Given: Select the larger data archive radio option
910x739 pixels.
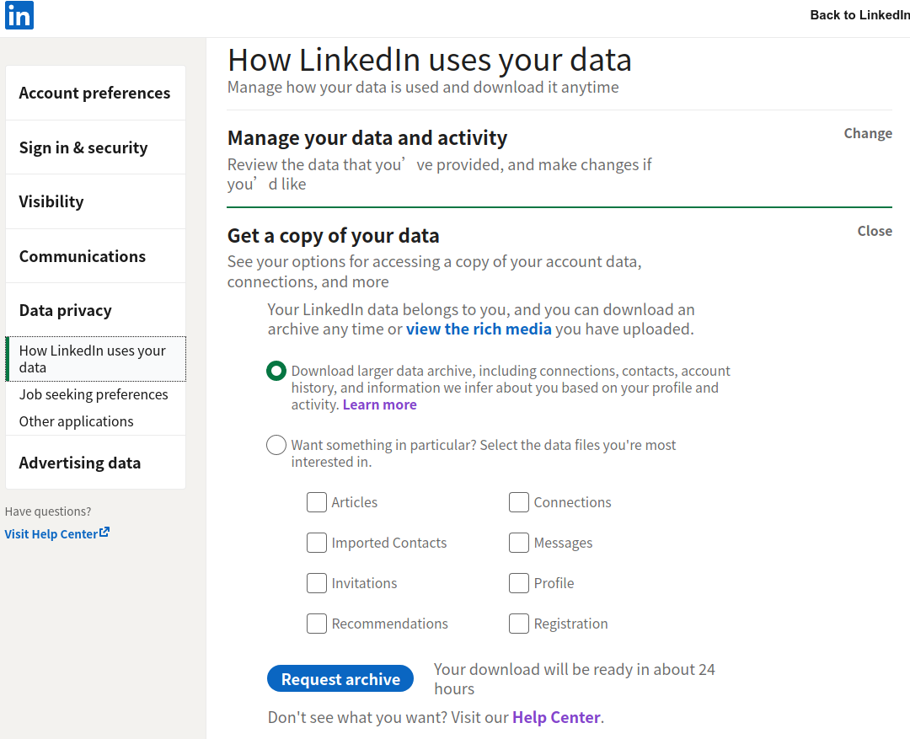Looking at the screenshot, I should coord(276,371).
